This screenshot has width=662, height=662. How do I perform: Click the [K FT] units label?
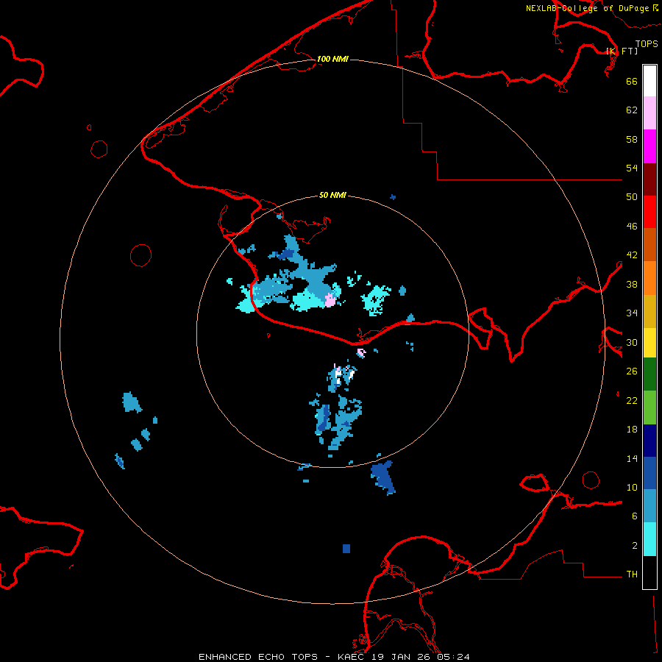[x=622, y=51]
